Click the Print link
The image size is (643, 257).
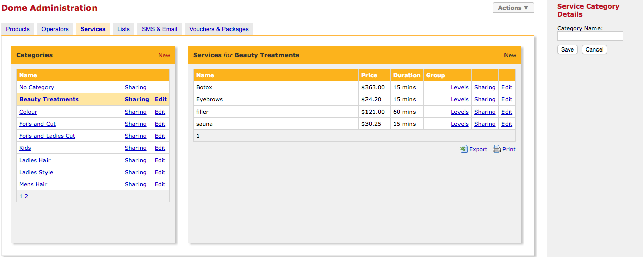point(509,149)
